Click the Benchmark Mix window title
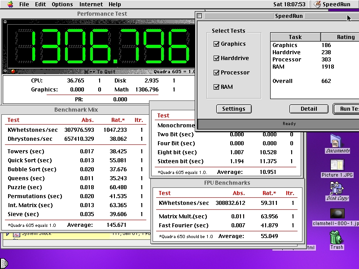 click(76, 109)
